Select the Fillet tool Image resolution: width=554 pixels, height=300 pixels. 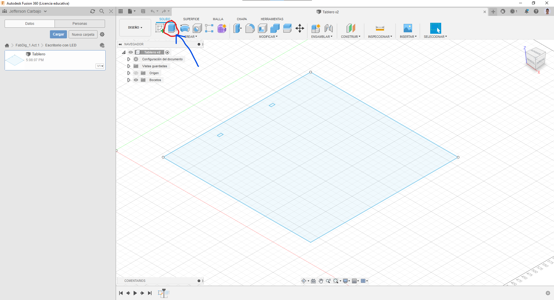point(250,28)
